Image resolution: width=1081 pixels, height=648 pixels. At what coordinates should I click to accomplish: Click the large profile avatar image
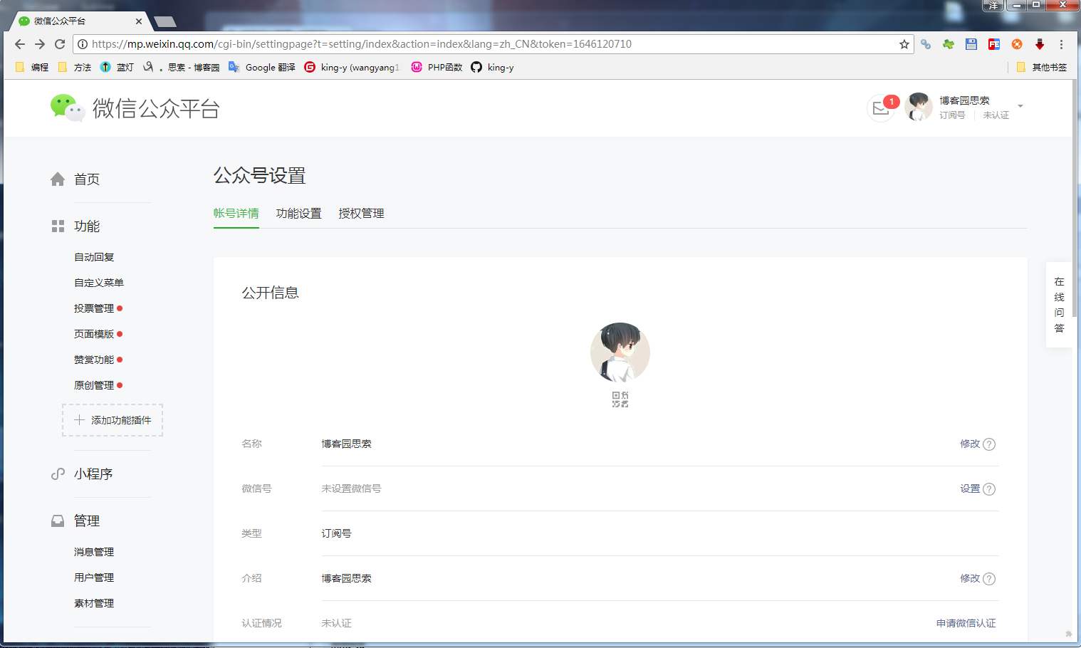coord(620,352)
